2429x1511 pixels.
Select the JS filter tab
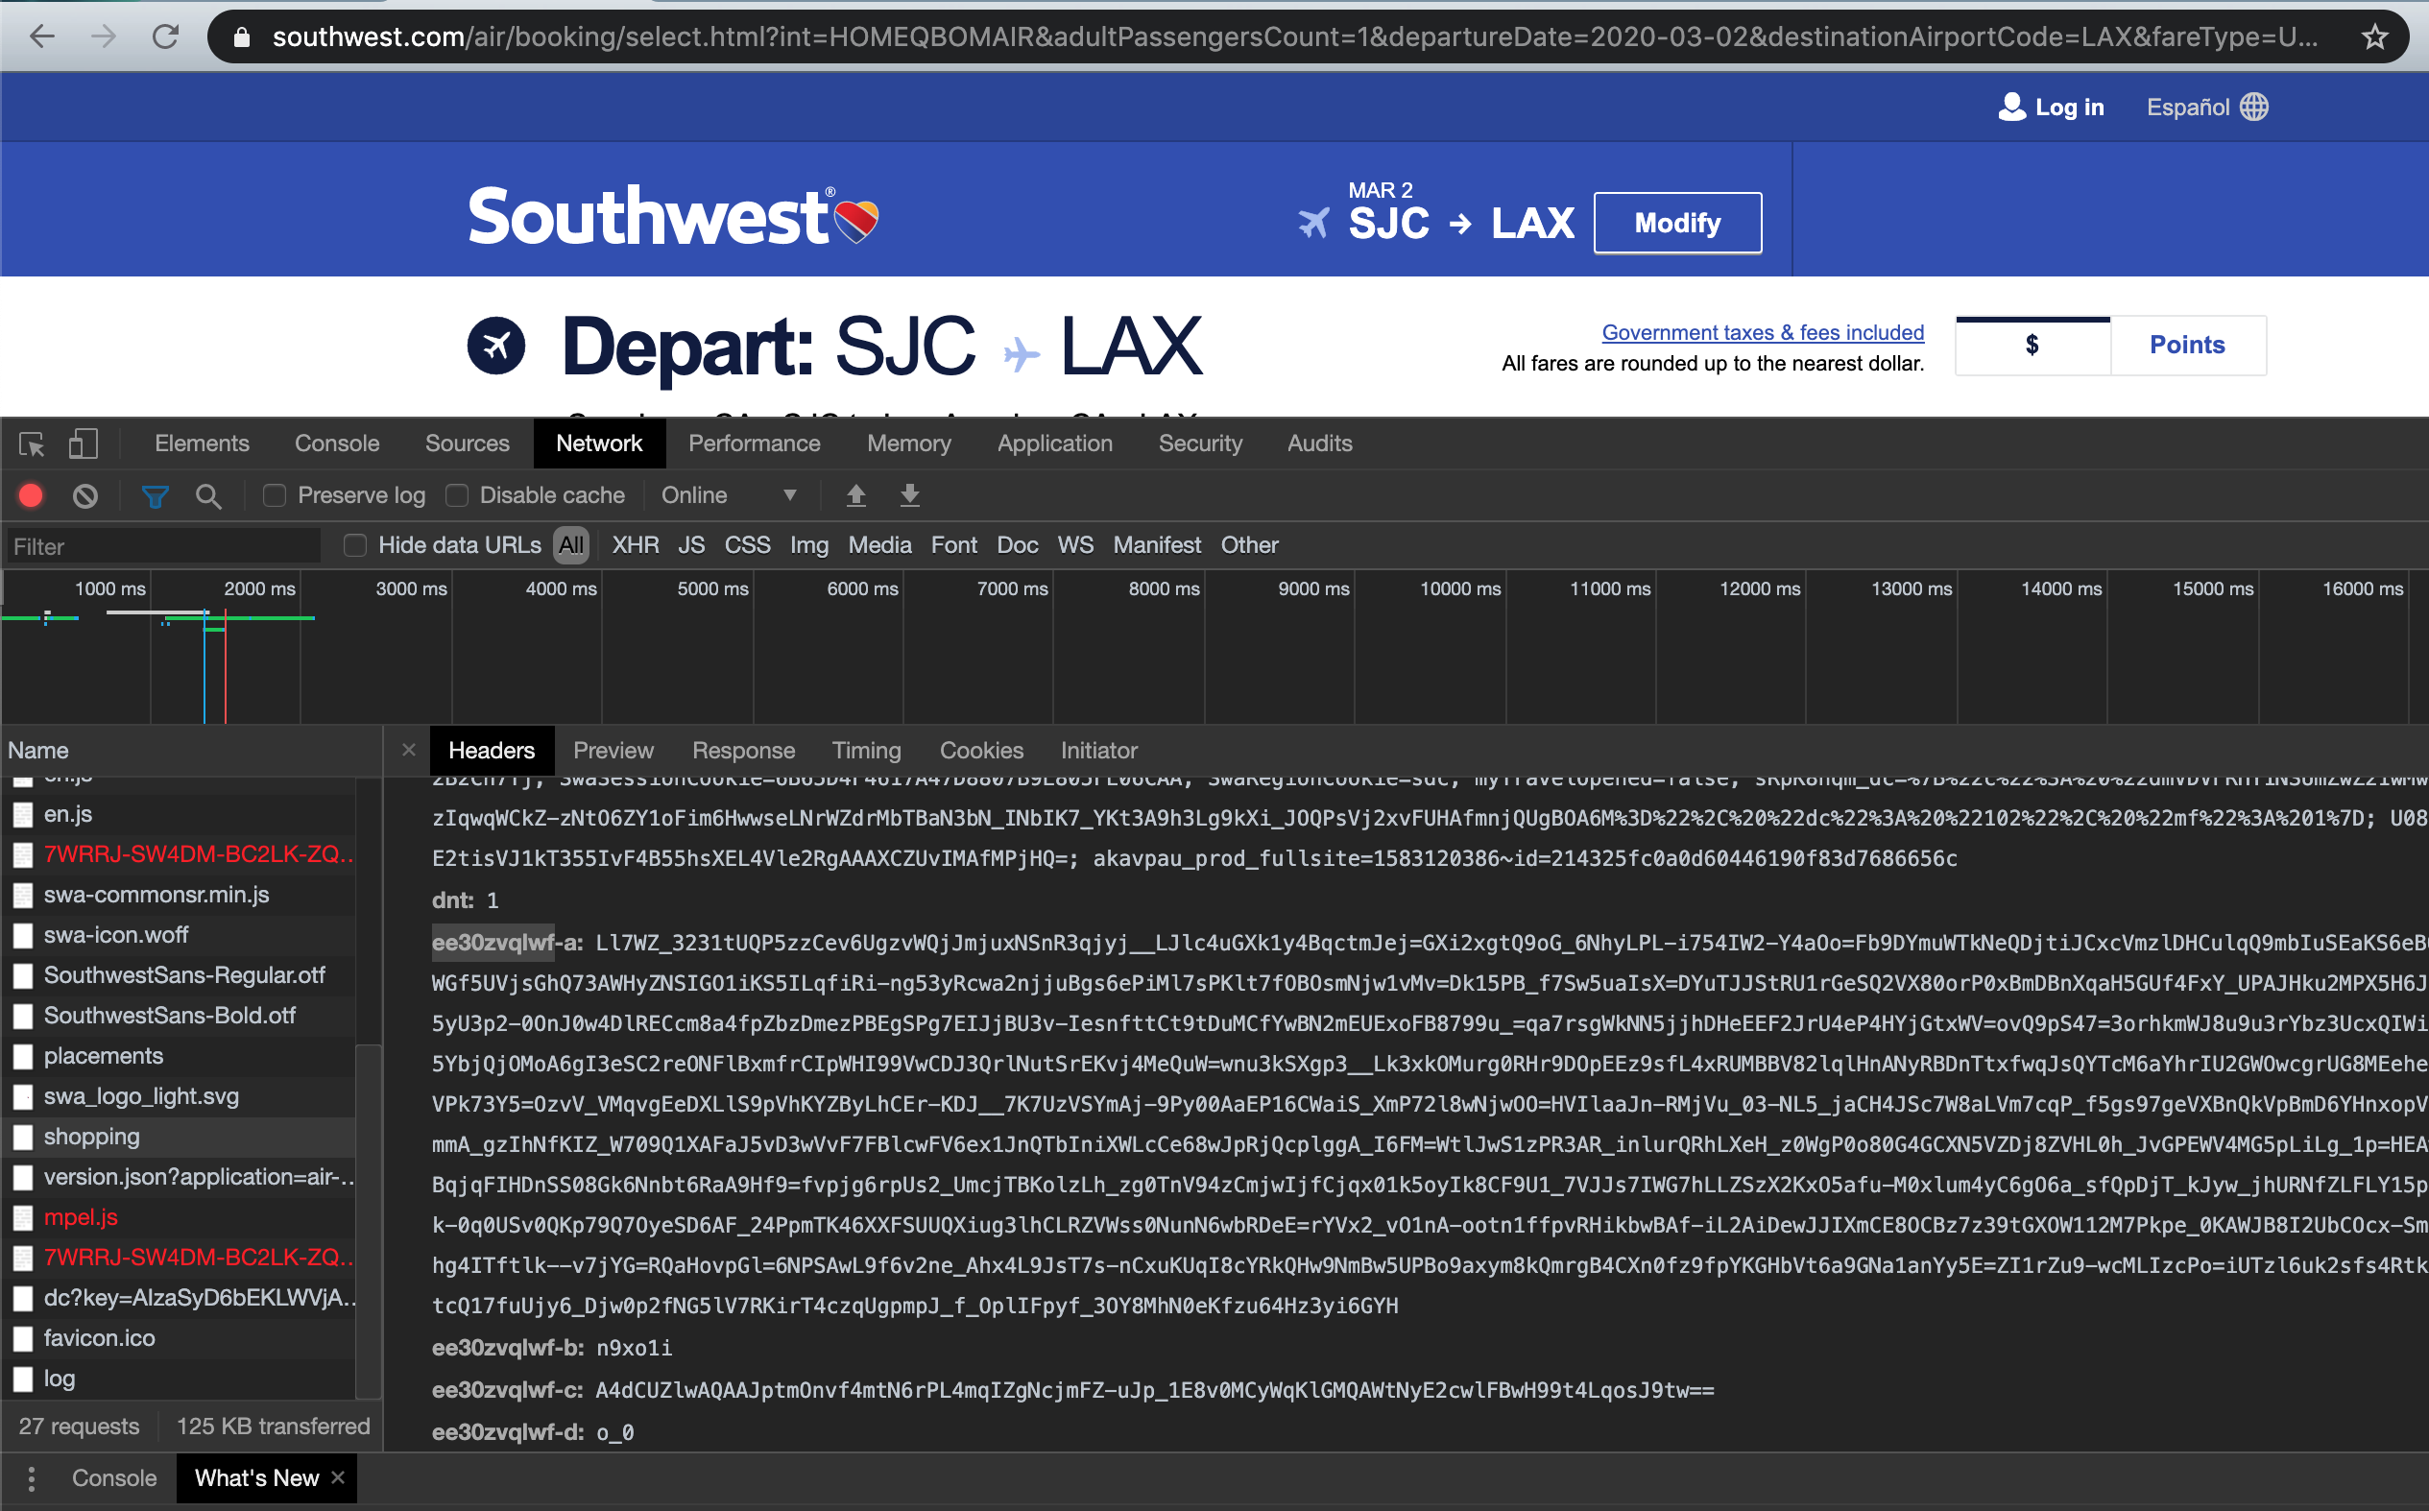pos(692,545)
